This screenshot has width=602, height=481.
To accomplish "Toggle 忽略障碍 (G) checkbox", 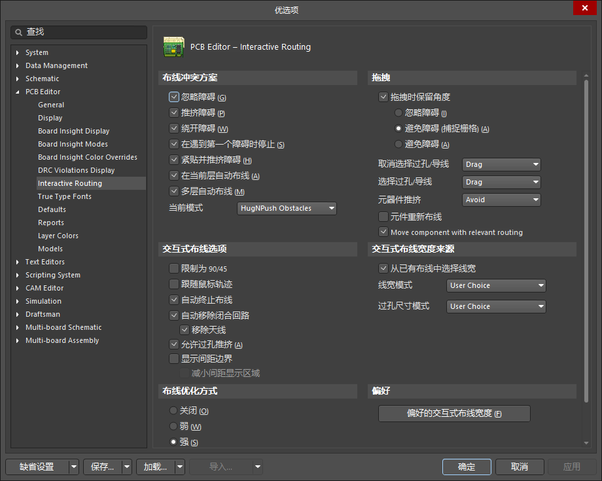I will tap(174, 97).
